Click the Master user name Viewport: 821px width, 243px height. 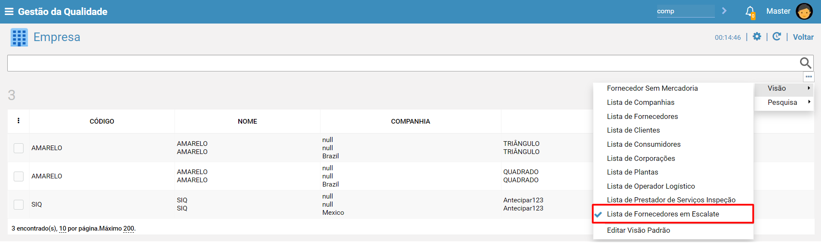point(778,11)
